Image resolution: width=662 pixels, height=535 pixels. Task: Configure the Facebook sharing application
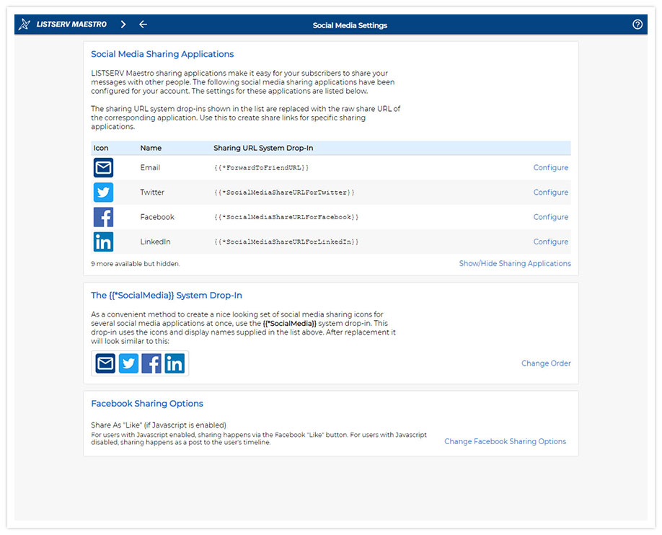550,217
